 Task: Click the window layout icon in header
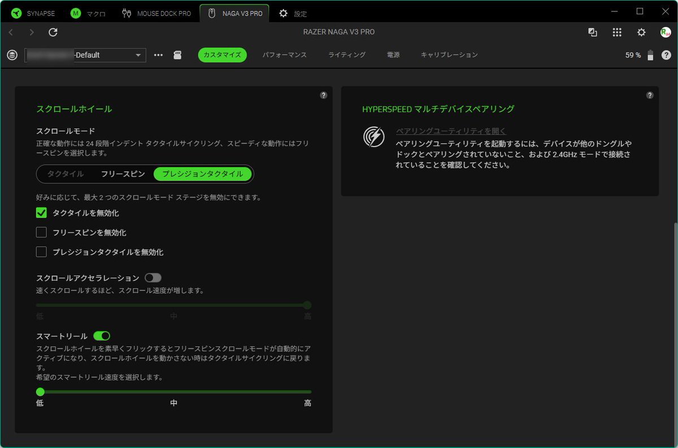(593, 32)
